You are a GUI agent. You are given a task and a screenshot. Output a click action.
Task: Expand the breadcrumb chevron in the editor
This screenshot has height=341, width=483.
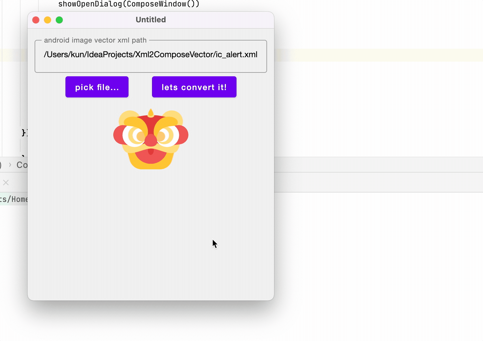(11, 165)
